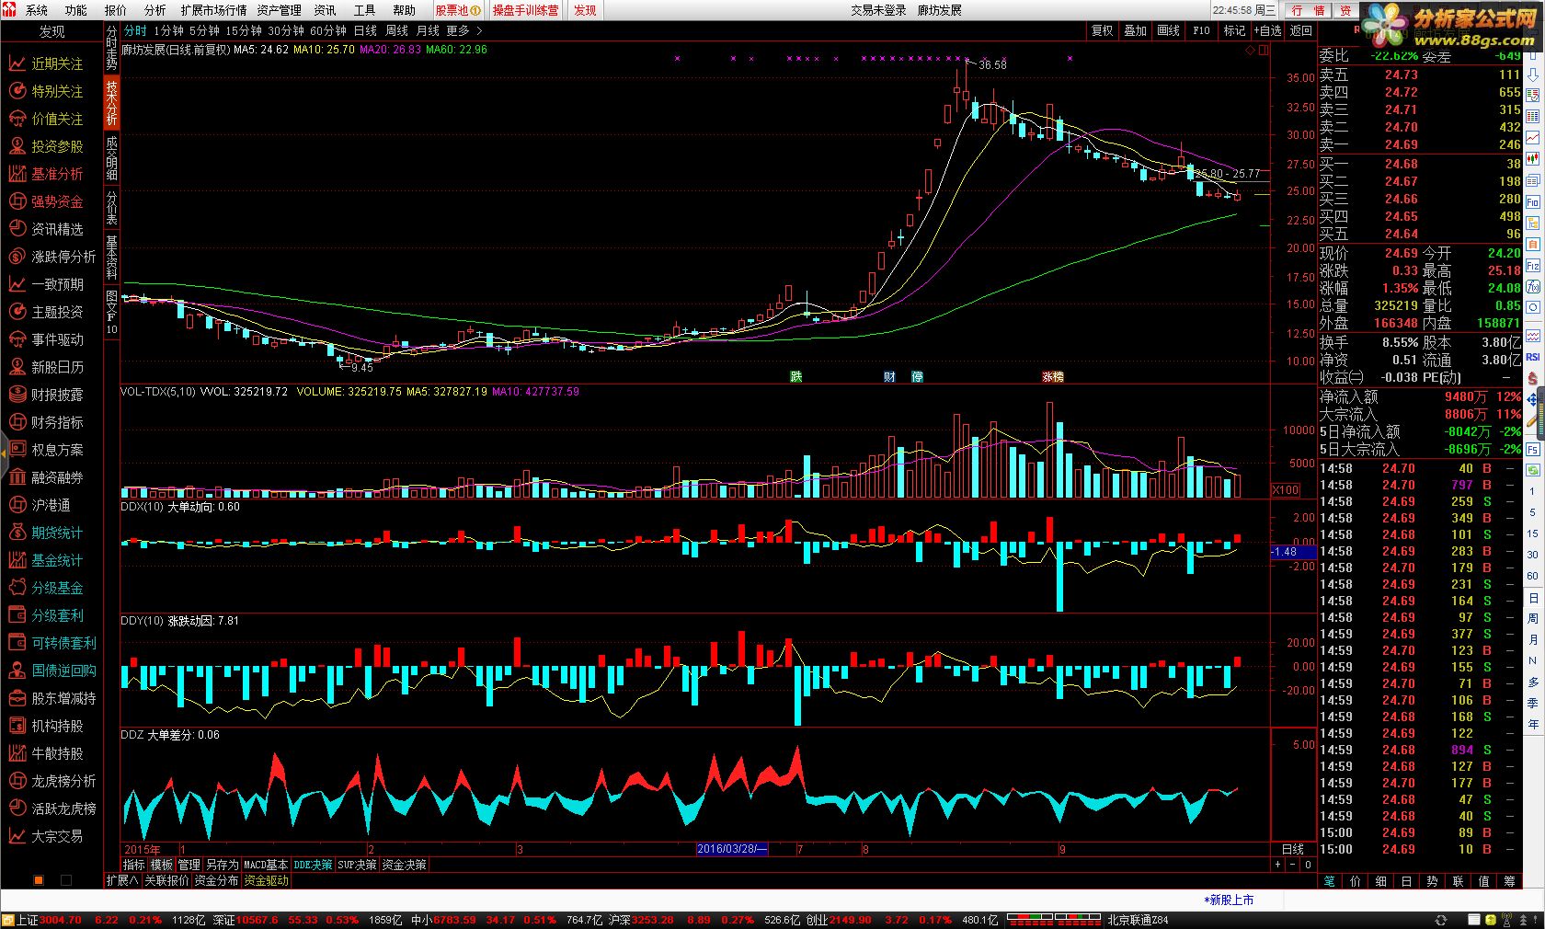1545x929 pixels.
Task: Click the F10 icon in right toolbar
Action: pos(1533,202)
